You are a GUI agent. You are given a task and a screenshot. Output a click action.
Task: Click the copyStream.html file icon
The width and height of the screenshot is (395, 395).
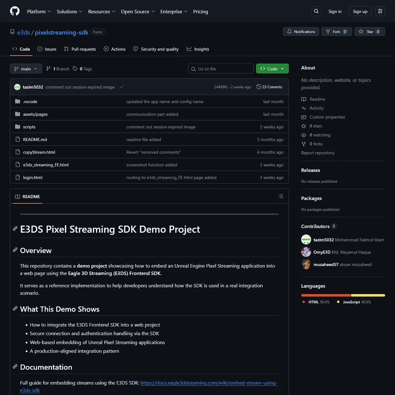[18, 152]
